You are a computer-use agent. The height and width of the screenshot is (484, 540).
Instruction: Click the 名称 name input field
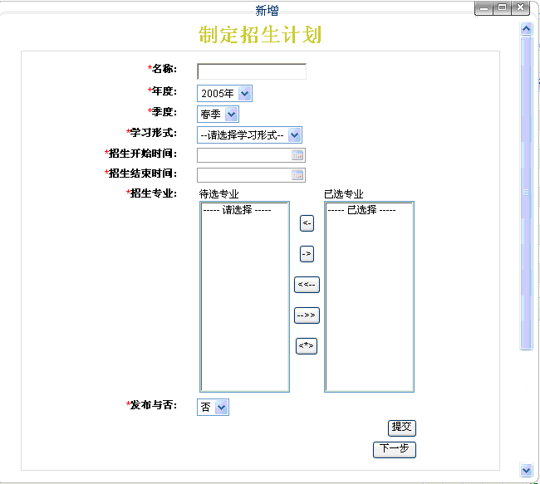(252, 71)
